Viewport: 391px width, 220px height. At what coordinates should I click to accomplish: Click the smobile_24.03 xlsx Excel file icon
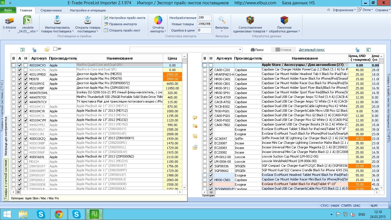28,20
